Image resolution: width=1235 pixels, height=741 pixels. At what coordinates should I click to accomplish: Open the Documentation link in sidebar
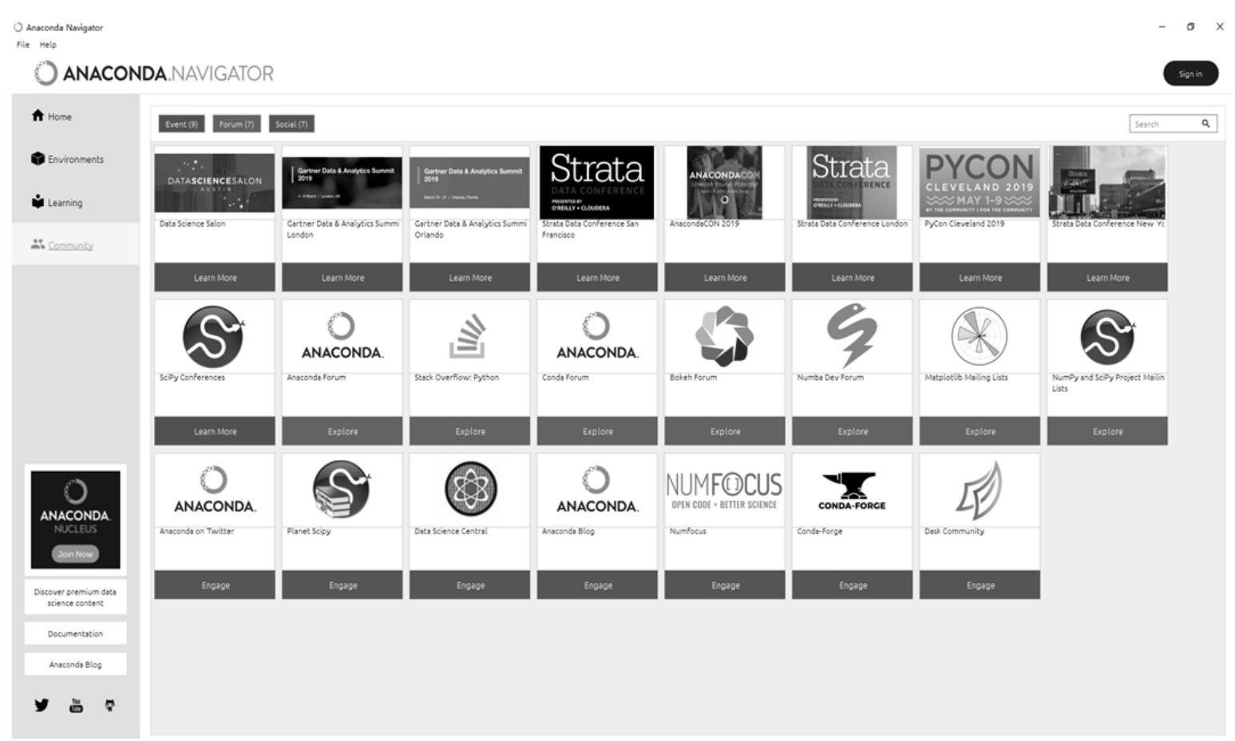75,633
